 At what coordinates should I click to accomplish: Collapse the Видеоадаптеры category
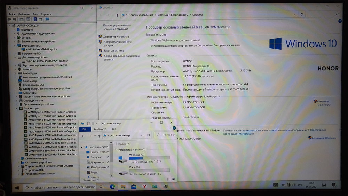(15, 46)
